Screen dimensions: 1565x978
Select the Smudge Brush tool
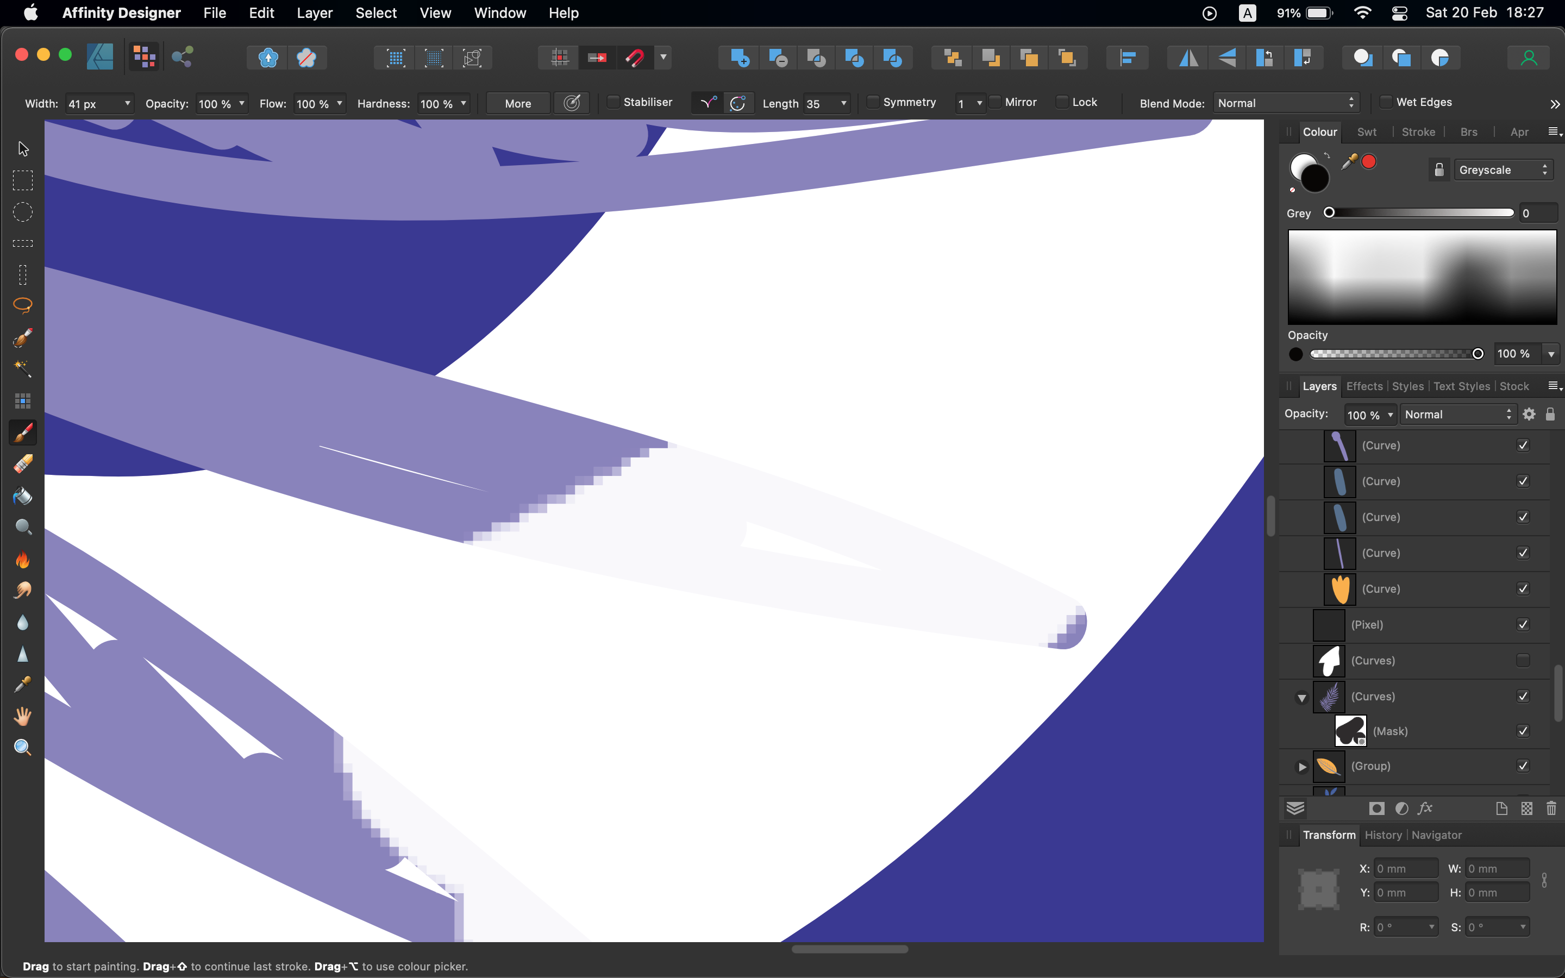click(x=23, y=590)
